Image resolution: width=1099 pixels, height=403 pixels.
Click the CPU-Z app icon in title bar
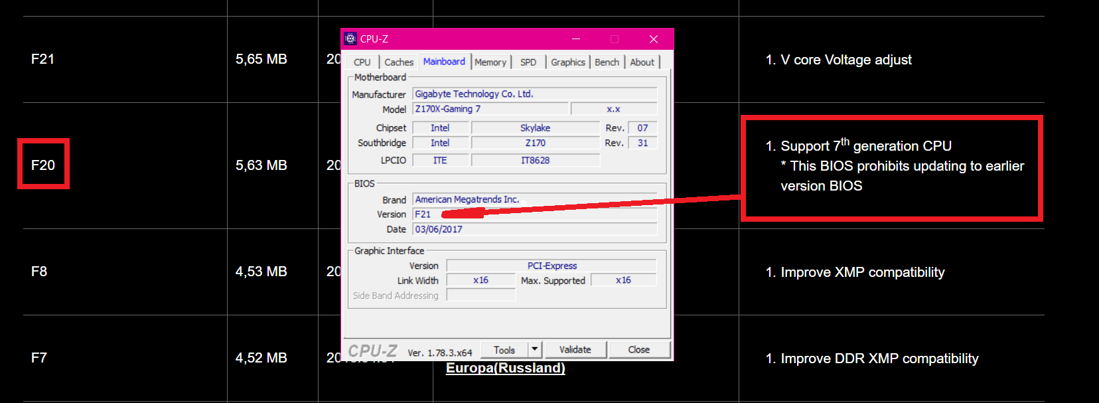click(x=350, y=39)
